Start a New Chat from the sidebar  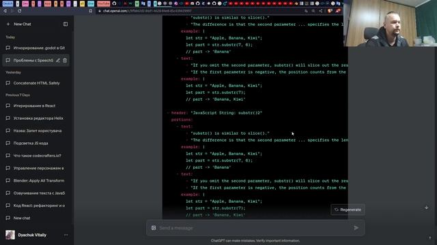pyautogui.click(x=31, y=24)
